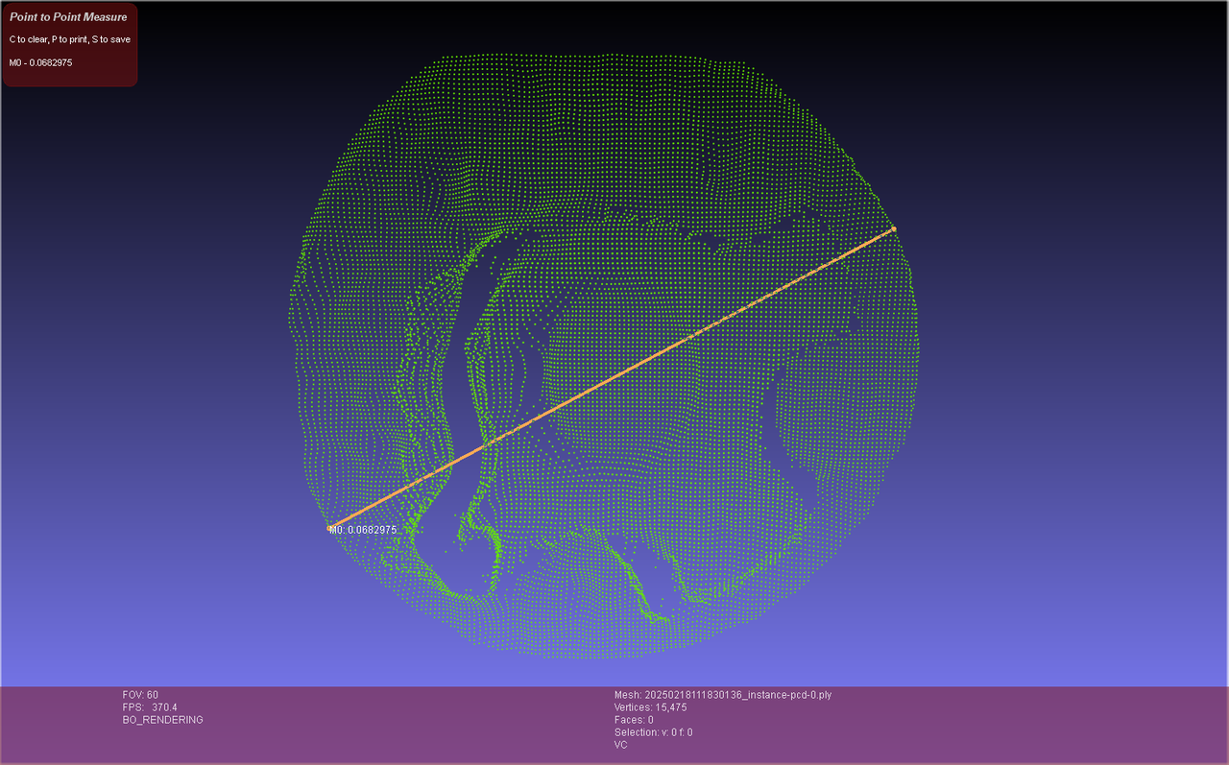Click the Faces: 0 count
Viewport: 1229px width, 765px height.
634,720
